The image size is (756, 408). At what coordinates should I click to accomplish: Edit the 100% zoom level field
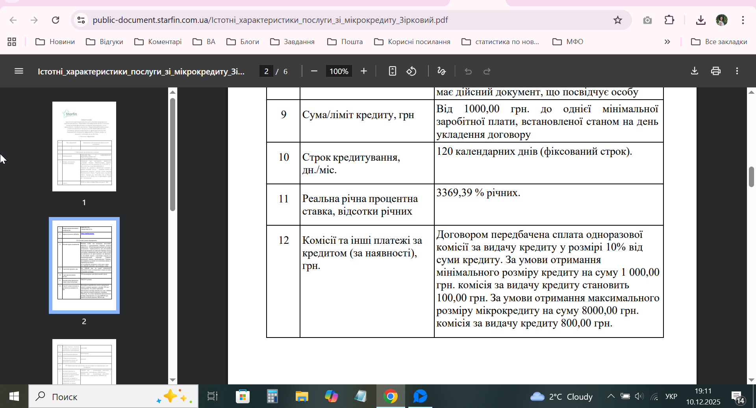coord(339,71)
